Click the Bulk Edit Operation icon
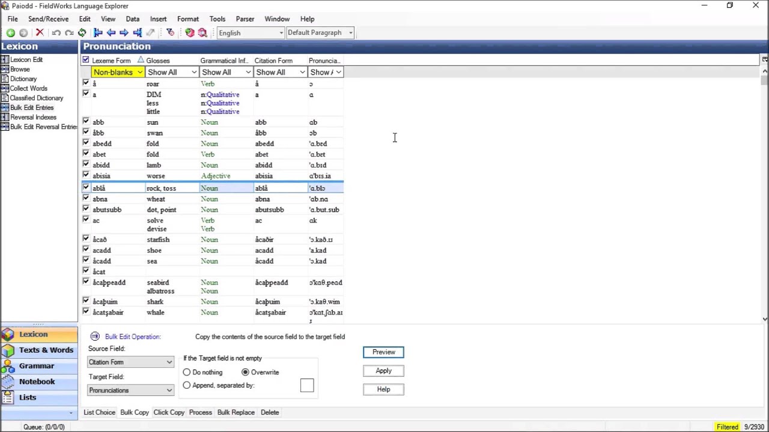Screen dimensions: 769x432 click(95, 337)
